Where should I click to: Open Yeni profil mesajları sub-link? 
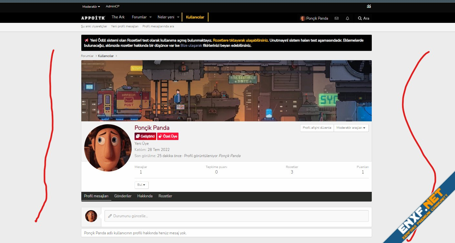125,26
